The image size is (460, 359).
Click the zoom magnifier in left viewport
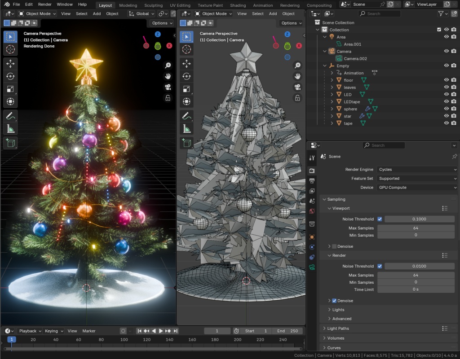(168, 66)
